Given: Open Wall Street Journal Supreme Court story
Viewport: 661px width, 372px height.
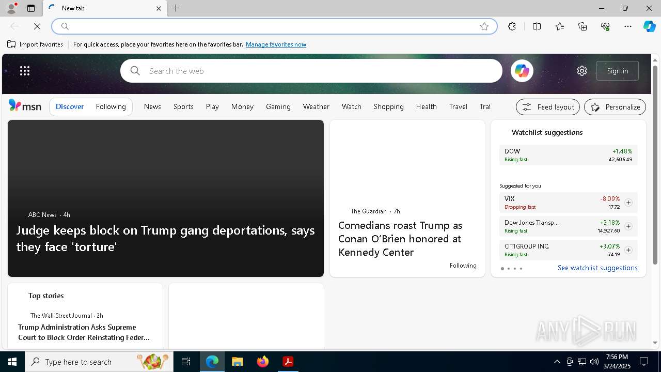Looking at the screenshot, I should pos(84,332).
